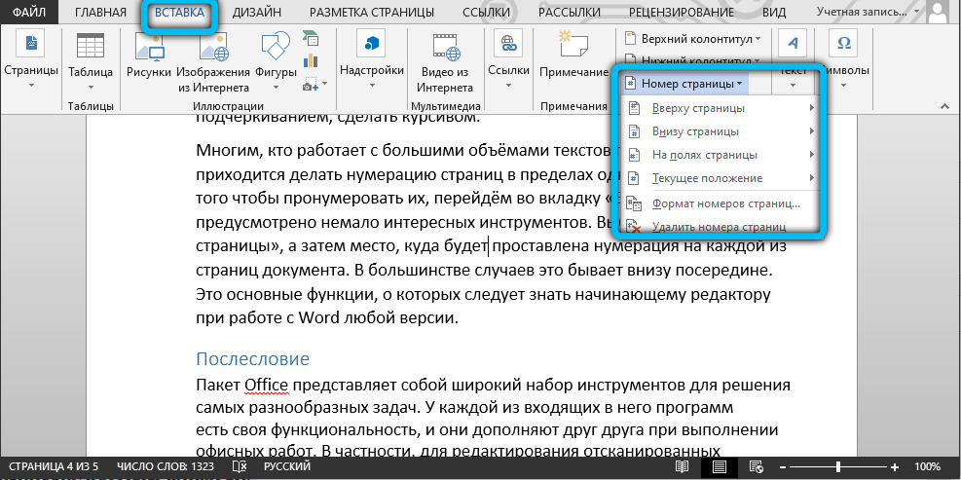This screenshot has width=961, height=480.
Task: Click the zoom in plus button
Action: pos(895,466)
